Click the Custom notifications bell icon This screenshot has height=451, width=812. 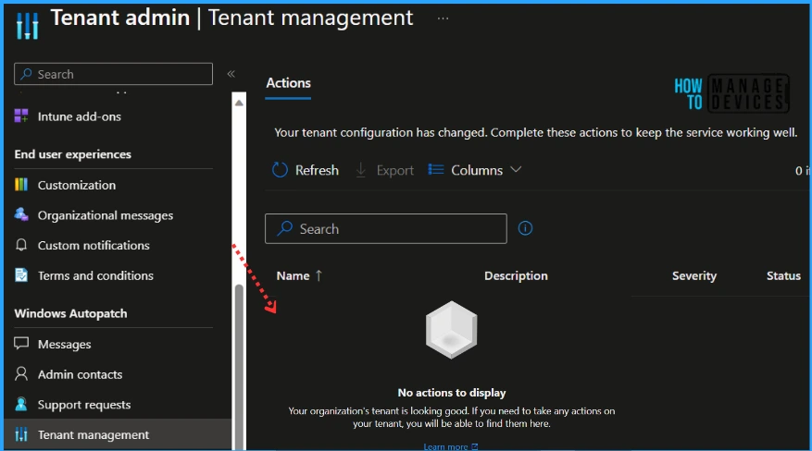click(x=21, y=244)
